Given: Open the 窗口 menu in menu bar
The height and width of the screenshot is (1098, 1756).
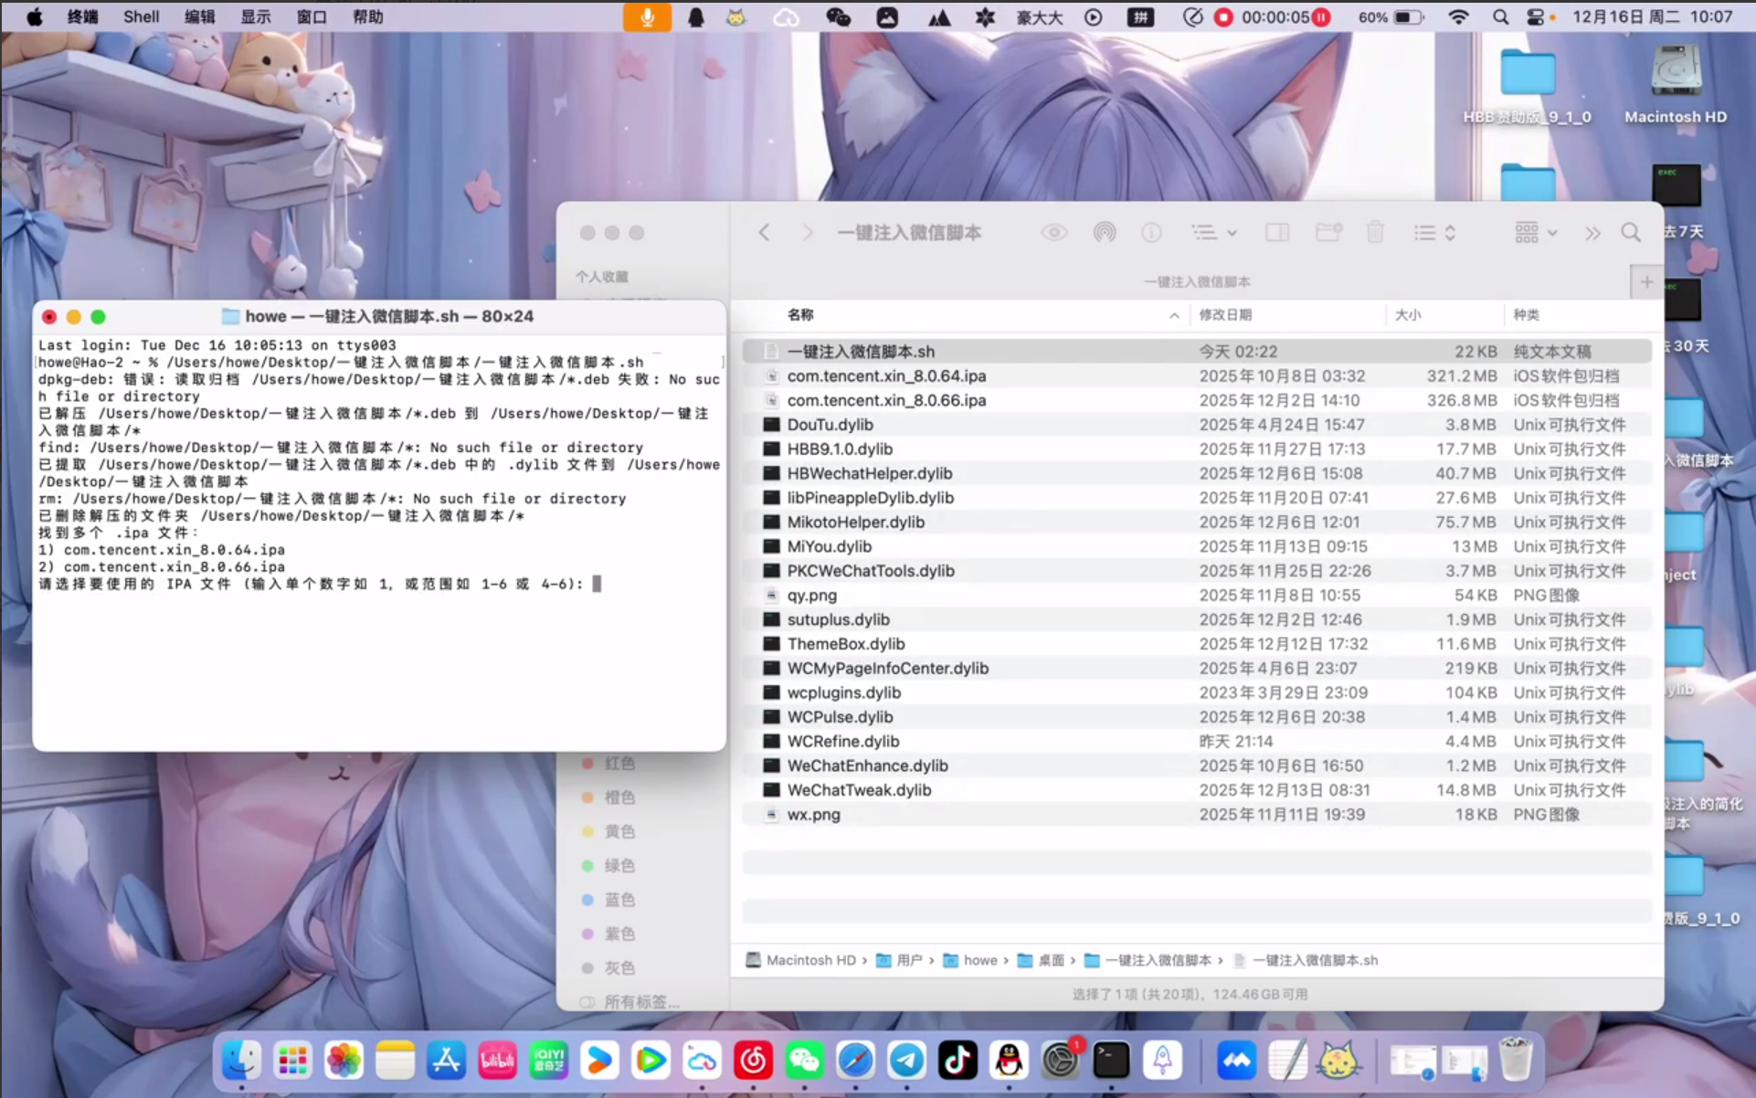Looking at the screenshot, I should click(x=312, y=17).
